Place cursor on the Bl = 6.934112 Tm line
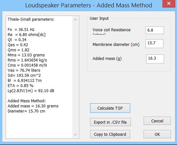177x145 pixels. point(25,81)
